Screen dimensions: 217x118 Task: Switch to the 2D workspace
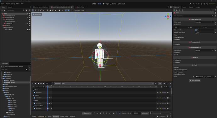coord(94,4)
